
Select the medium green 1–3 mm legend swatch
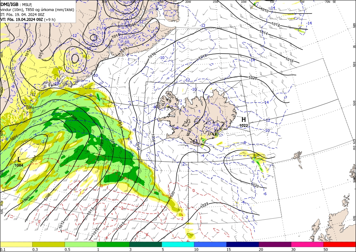point(113,244)
